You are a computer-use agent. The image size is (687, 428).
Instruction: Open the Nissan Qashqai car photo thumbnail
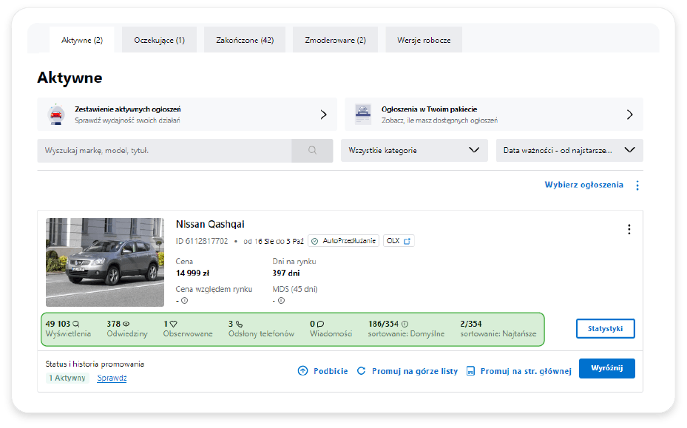105,262
